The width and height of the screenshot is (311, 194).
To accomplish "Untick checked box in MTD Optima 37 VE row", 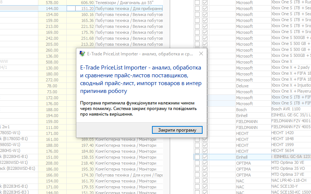I will 205,175.
